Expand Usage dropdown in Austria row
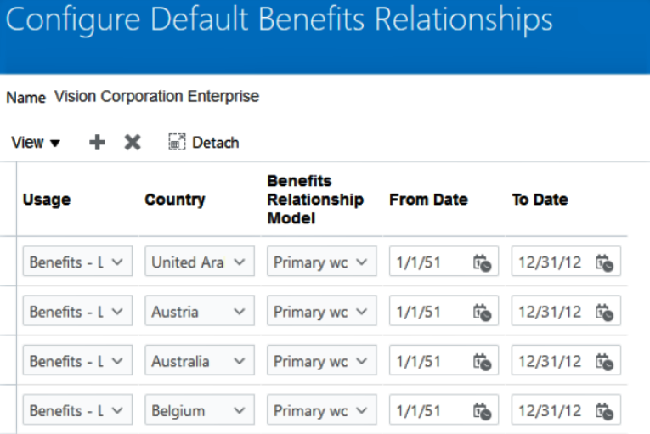This screenshot has width=650, height=434. tap(117, 313)
